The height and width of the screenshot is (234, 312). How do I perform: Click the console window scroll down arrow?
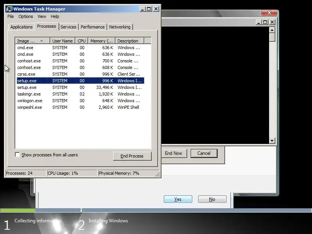(x=272, y=141)
